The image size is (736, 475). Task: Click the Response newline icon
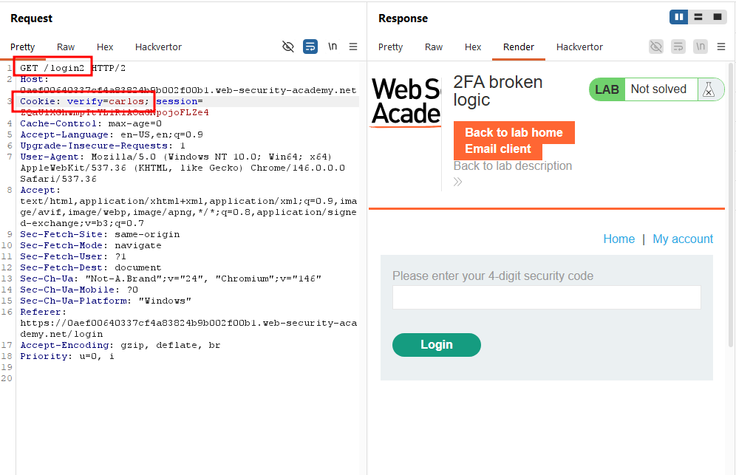pos(701,47)
